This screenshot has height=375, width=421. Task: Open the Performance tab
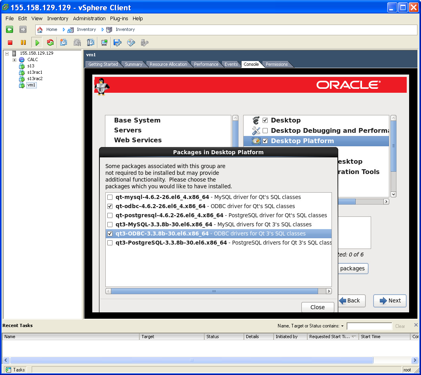[x=206, y=64]
